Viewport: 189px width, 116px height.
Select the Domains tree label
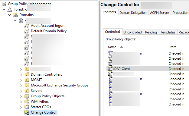click(26, 15)
